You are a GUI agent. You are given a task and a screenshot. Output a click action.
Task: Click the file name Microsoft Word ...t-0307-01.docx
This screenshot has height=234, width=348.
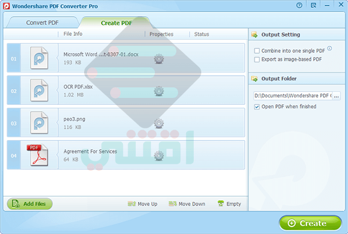(101, 54)
